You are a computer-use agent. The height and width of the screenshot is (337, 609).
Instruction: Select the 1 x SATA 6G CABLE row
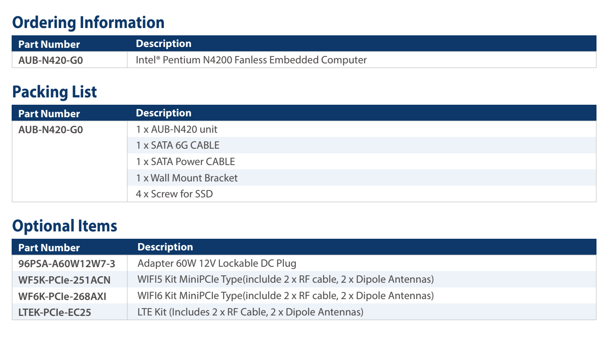(178, 145)
